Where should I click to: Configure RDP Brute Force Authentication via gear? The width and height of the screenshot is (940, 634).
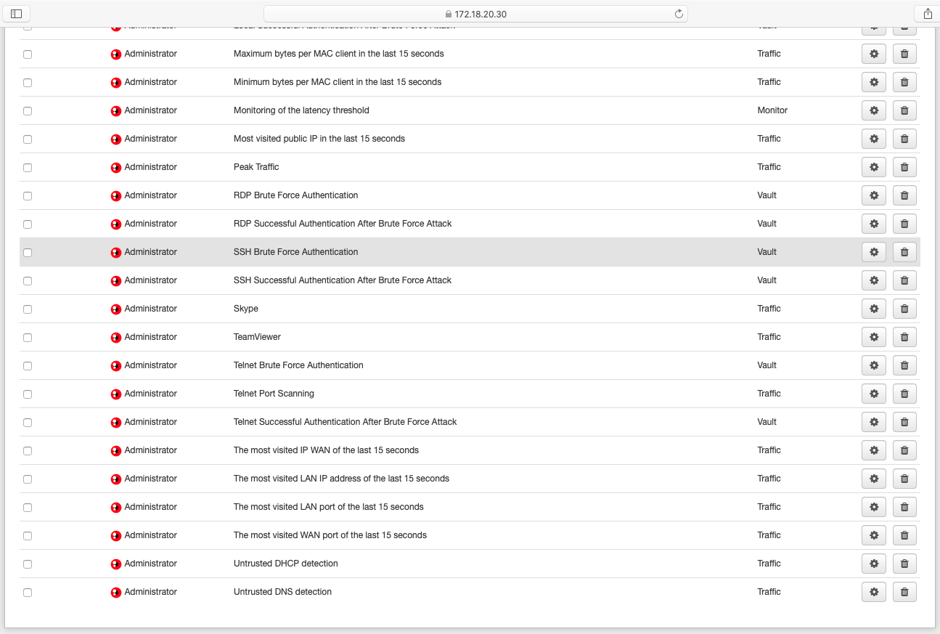tap(874, 195)
